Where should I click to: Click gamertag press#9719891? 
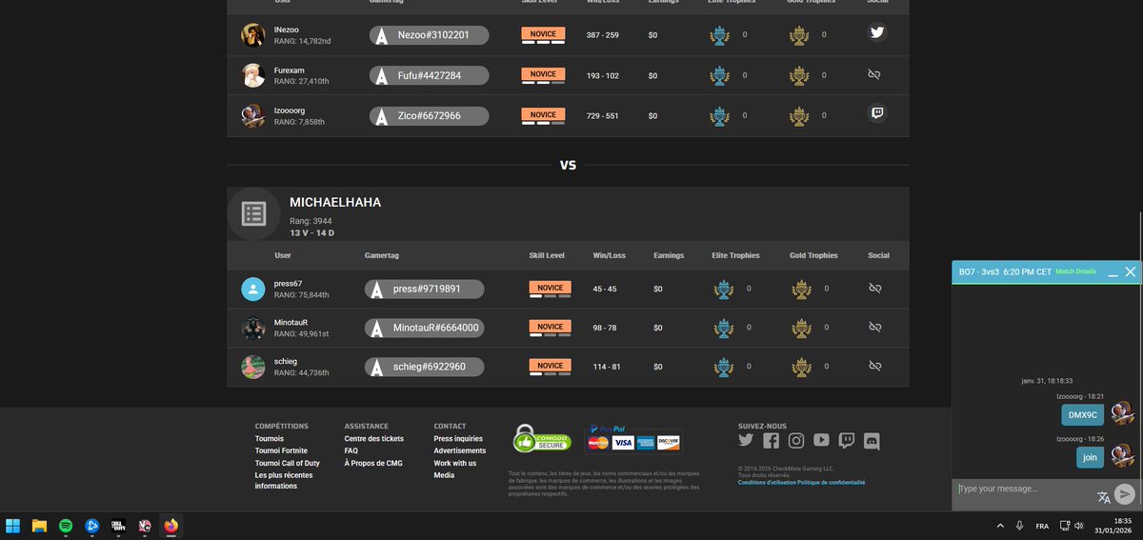coord(425,289)
